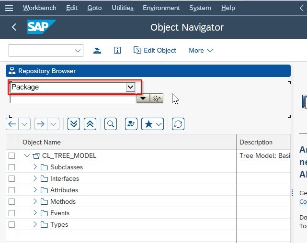Click the Methods folder icon

(44, 202)
